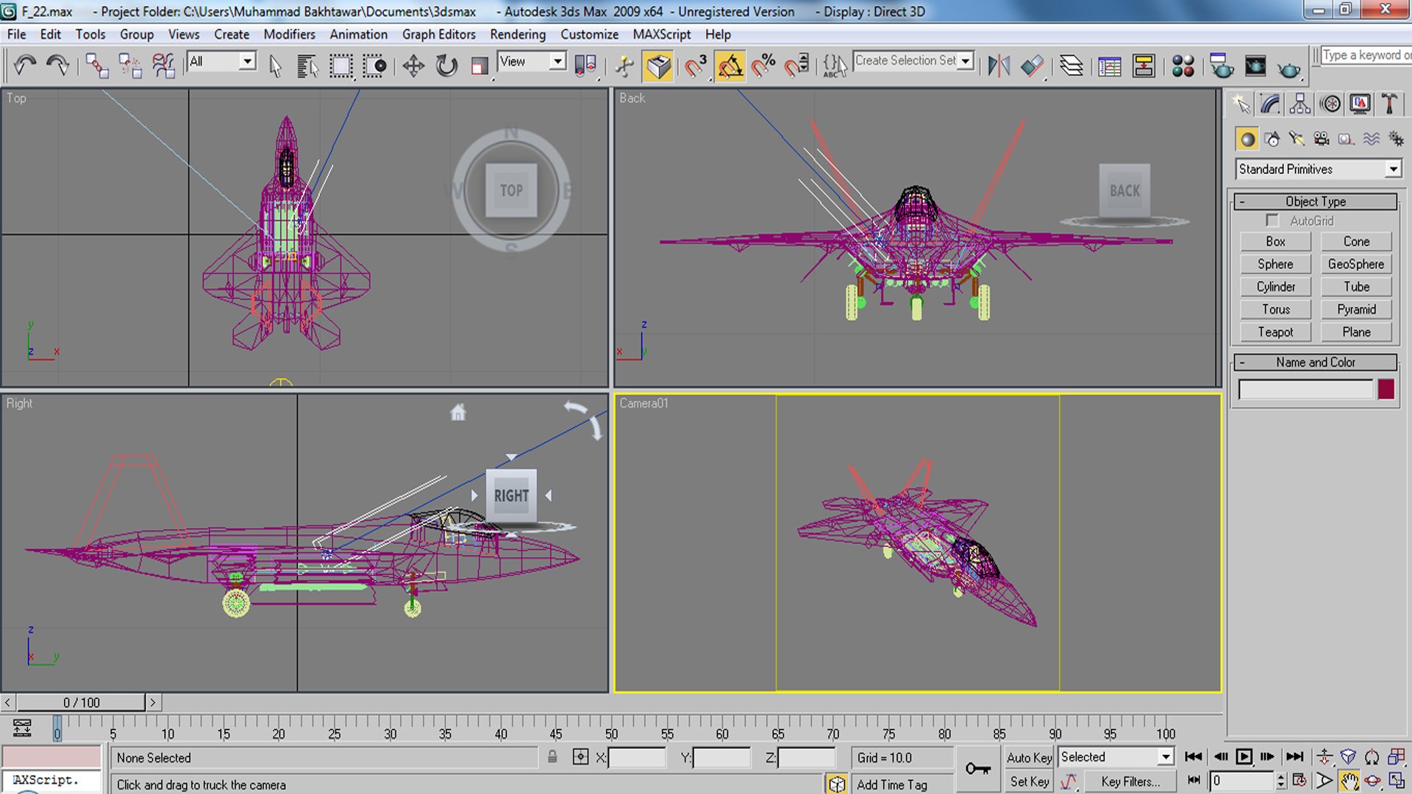Collapse the Name and Color rollout
Screen dimensions: 1412x794
coord(1316,362)
